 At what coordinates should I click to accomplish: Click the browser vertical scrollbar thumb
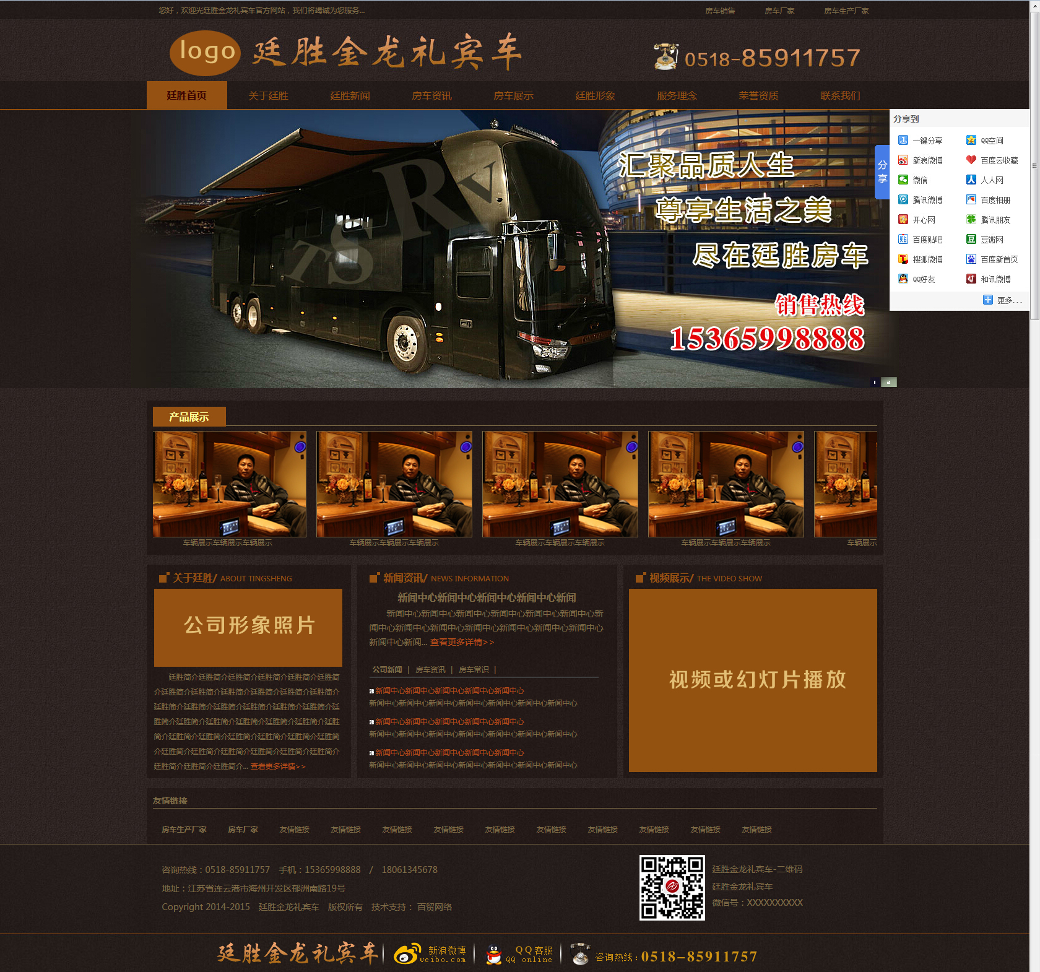[1034, 165]
